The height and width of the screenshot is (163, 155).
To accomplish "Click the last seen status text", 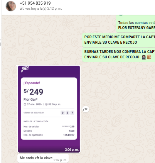I will [x=41, y=8].
